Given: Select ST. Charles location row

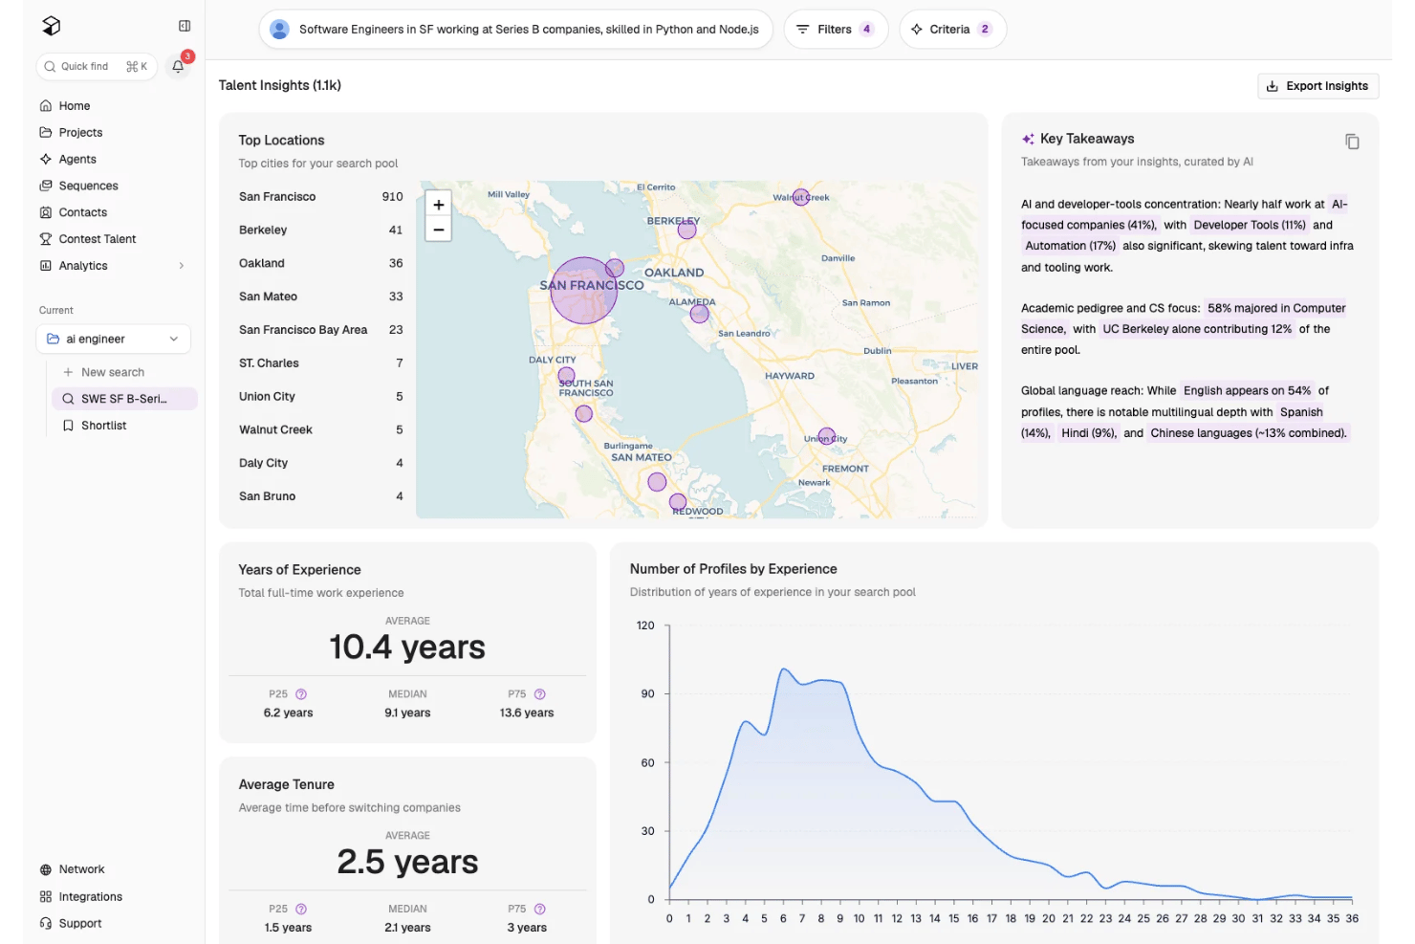Looking at the screenshot, I should [x=321, y=363].
